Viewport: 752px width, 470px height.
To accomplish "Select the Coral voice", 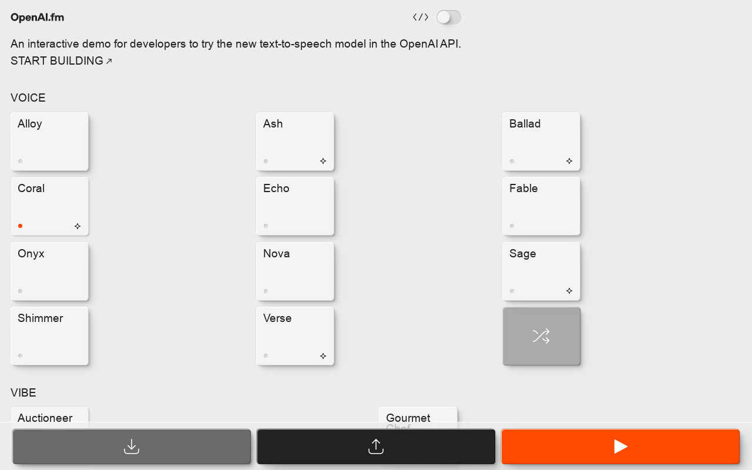I will pyautogui.click(x=49, y=206).
